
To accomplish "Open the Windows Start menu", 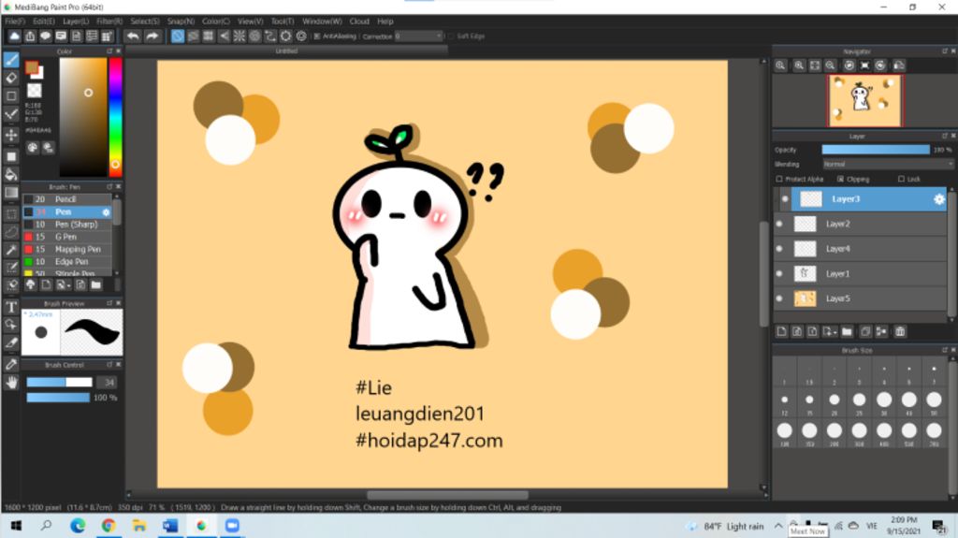I will 16,526.
